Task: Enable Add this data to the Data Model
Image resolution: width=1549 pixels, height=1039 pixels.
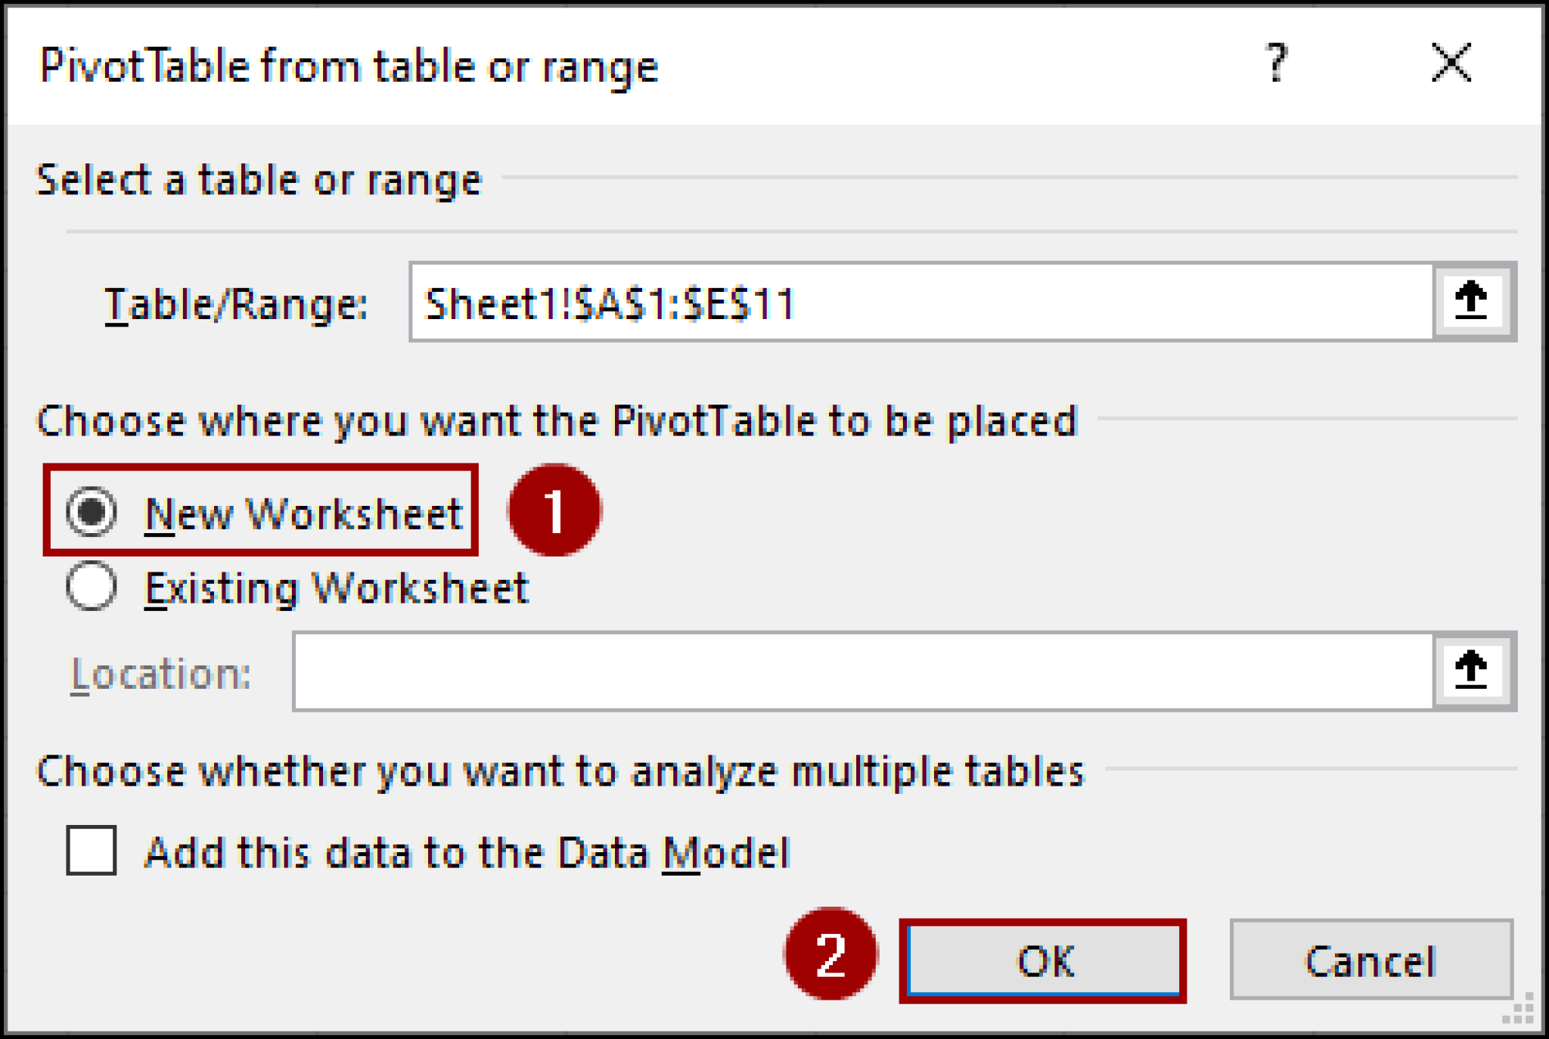Action: click(91, 852)
